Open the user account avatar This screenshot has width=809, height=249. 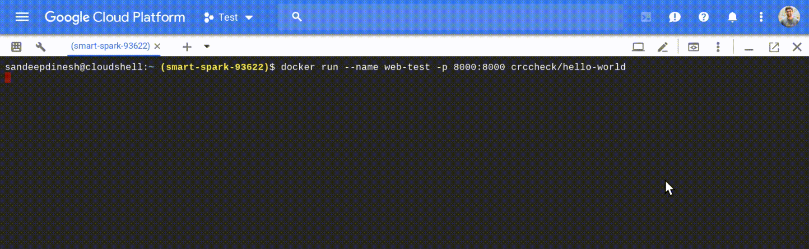click(x=789, y=17)
